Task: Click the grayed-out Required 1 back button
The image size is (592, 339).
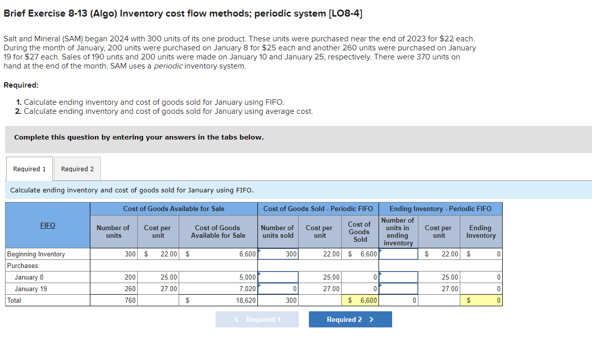Action: [x=257, y=319]
